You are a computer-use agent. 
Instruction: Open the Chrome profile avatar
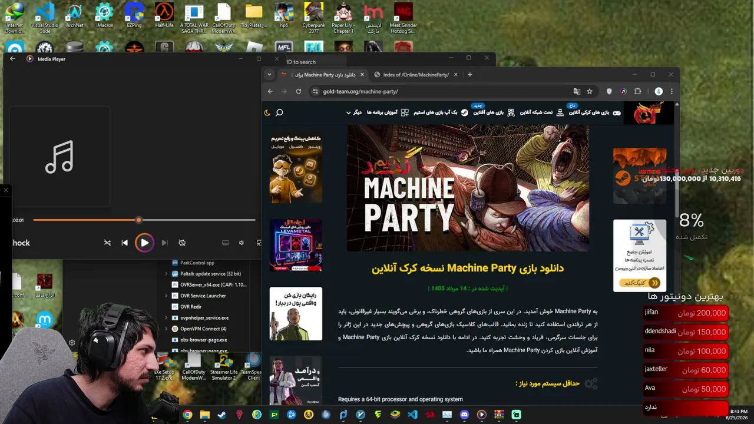[659, 91]
